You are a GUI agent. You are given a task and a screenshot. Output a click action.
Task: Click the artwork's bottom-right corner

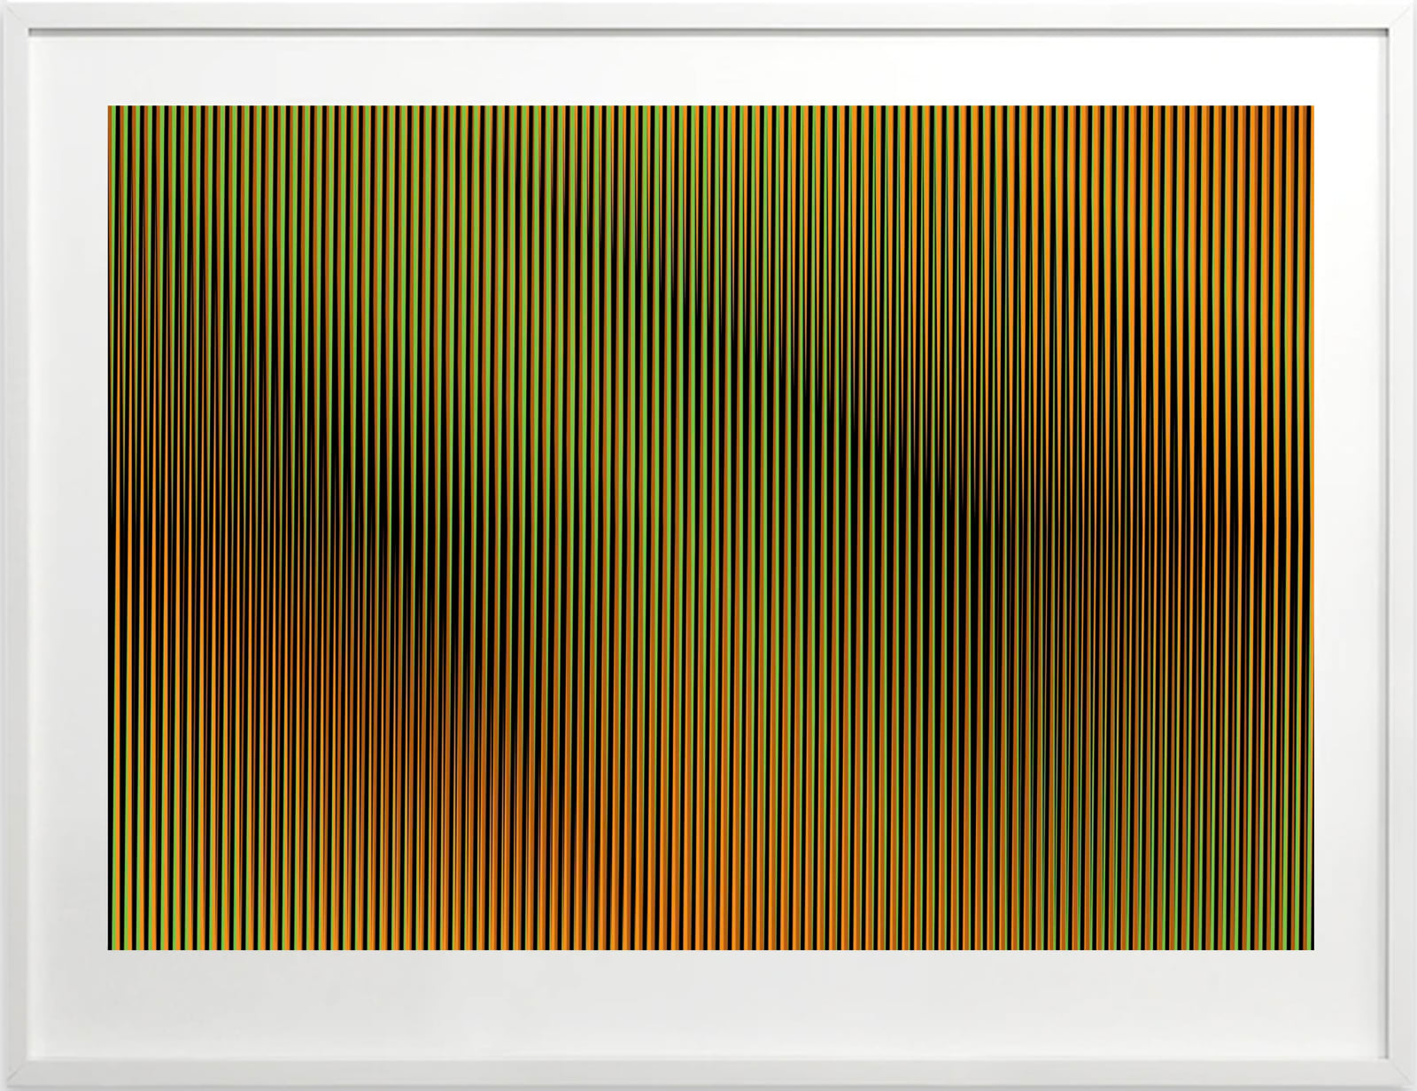tap(1311, 947)
